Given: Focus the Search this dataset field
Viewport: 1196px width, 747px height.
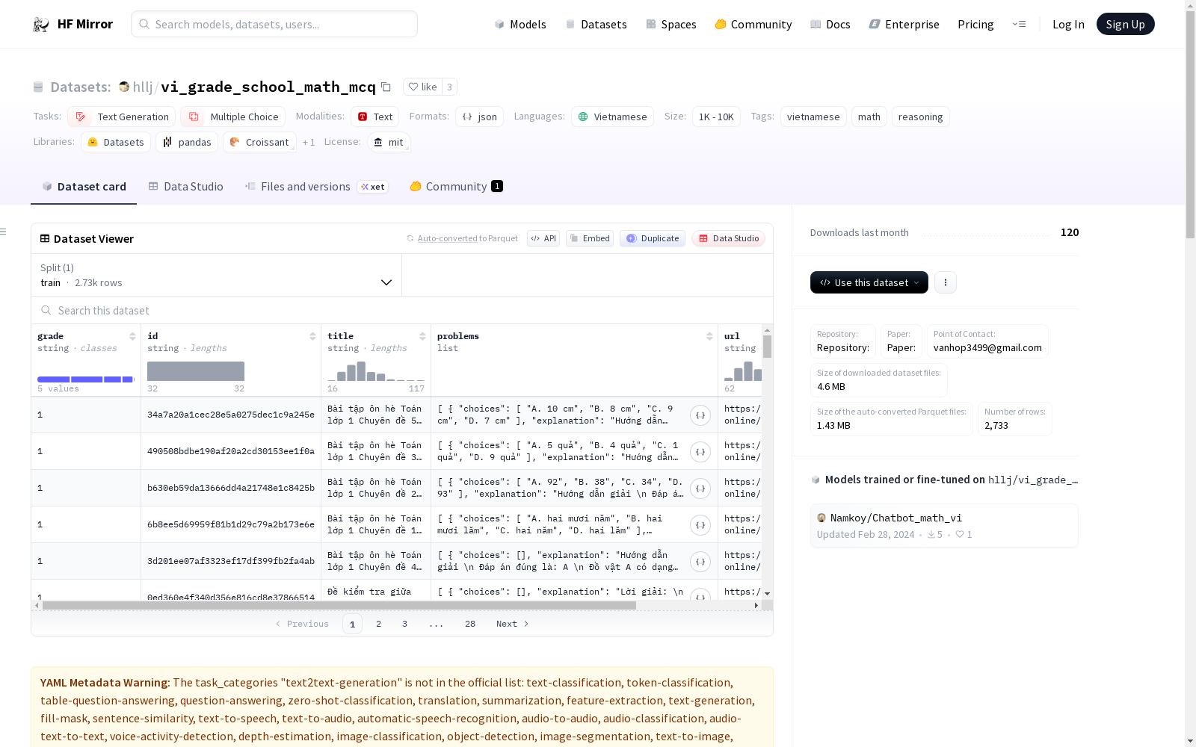Looking at the screenshot, I should (402, 310).
